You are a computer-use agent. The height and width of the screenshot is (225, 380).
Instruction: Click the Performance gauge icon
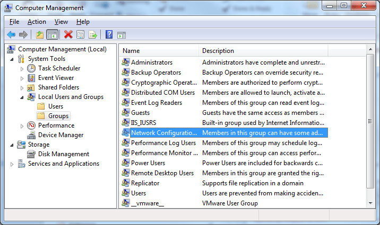(x=31, y=125)
